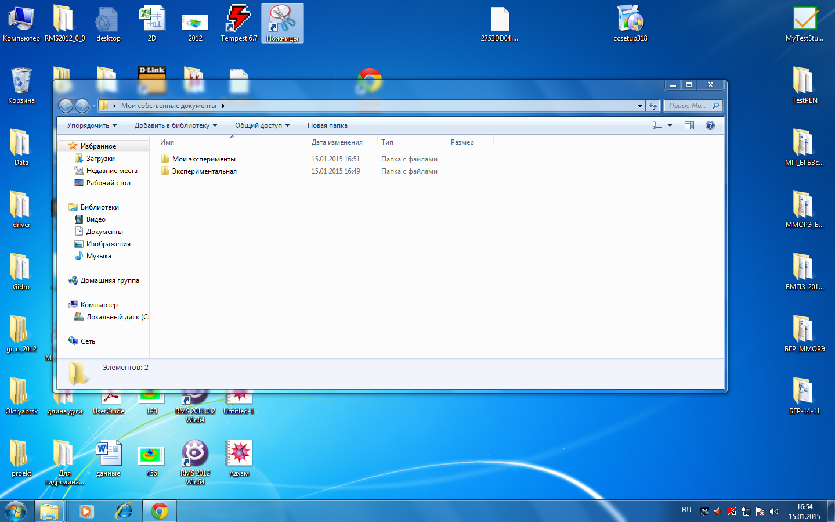
Task: Open Добавить в библиотеку dropdown
Action: click(x=175, y=125)
